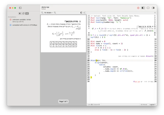Click the 'Page 1 of 1' indicator

63,101
